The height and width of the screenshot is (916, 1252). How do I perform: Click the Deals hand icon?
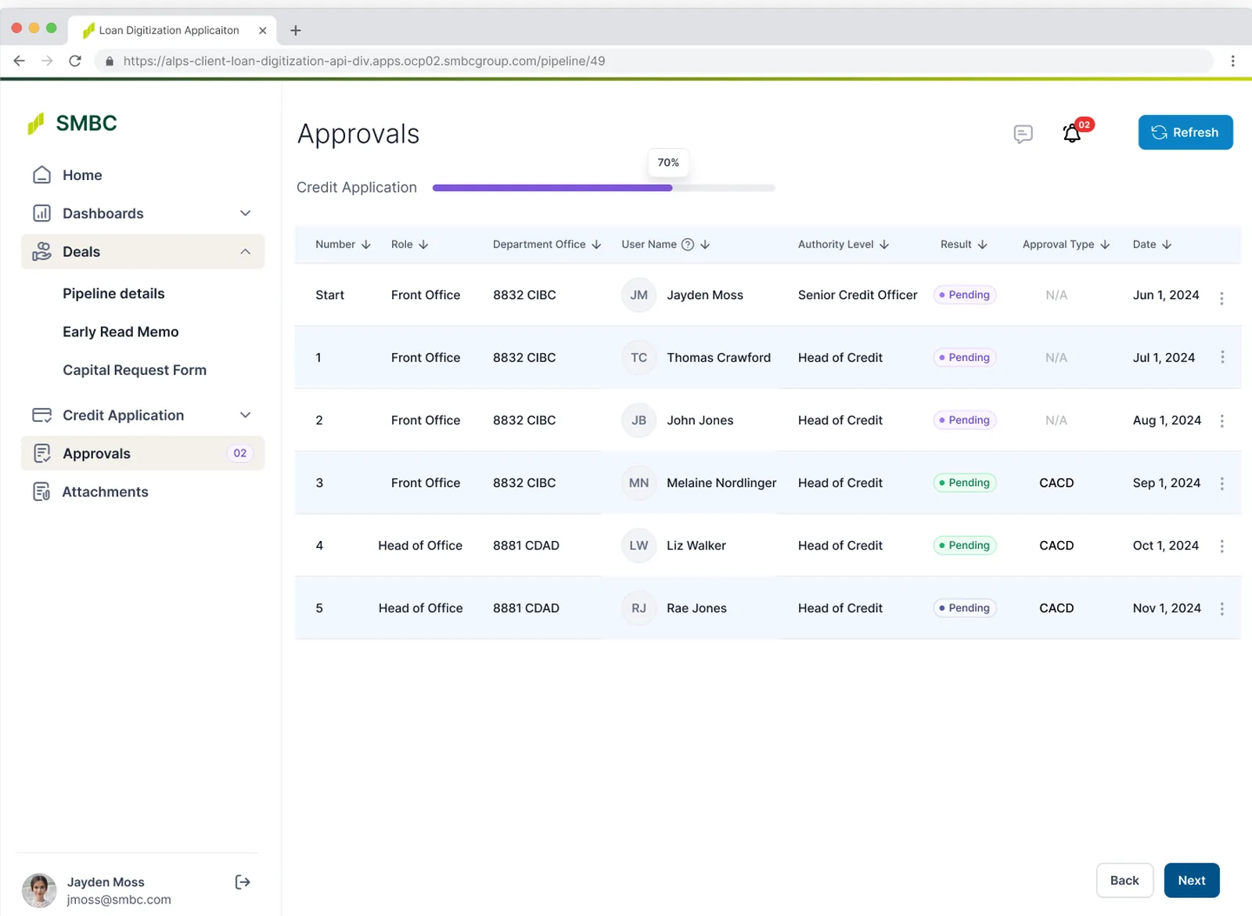[41, 251]
